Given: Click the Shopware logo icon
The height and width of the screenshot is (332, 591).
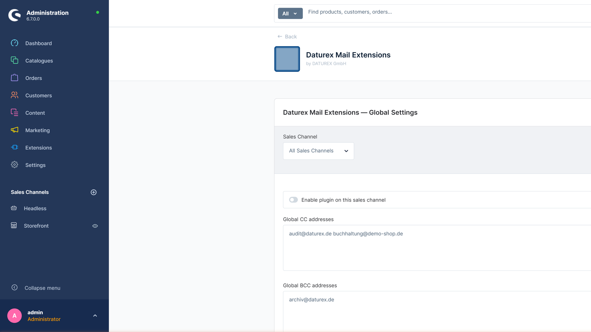Looking at the screenshot, I should tap(14, 15).
